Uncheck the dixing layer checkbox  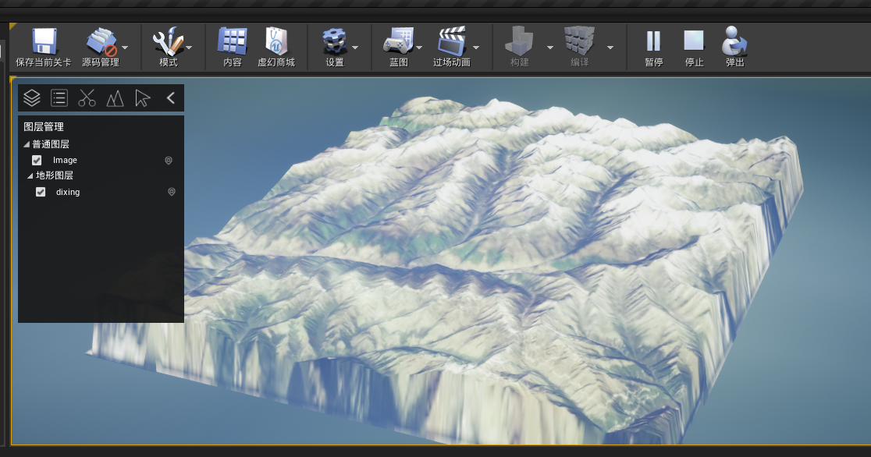click(41, 192)
